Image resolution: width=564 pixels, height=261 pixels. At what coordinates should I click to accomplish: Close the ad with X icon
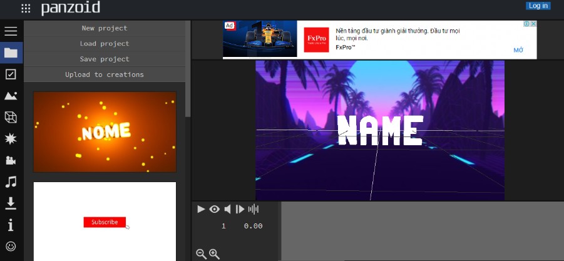(533, 24)
